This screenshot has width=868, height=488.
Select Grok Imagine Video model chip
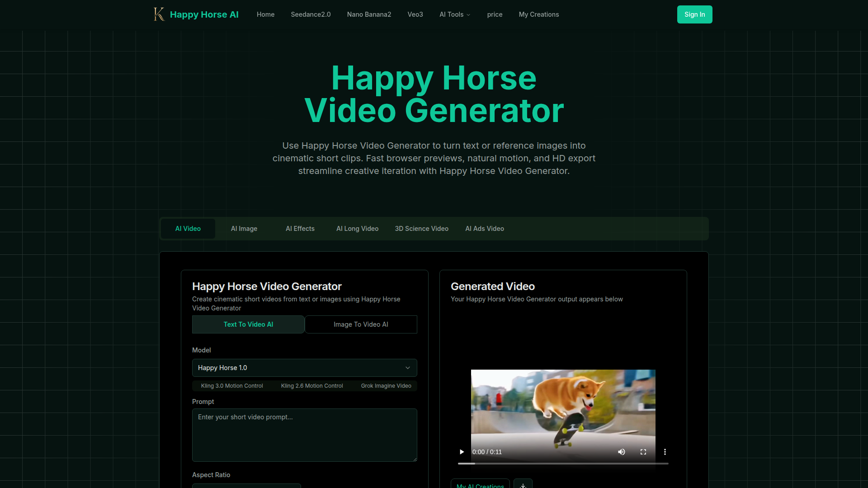click(x=386, y=386)
